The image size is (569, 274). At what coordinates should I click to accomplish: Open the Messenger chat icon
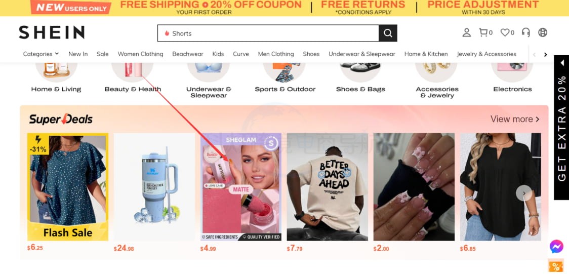(x=556, y=247)
